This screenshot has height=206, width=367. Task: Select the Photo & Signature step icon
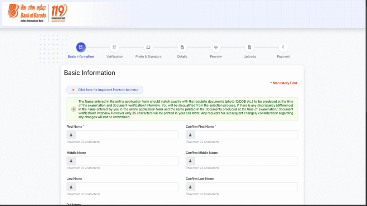[x=148, y=47]
